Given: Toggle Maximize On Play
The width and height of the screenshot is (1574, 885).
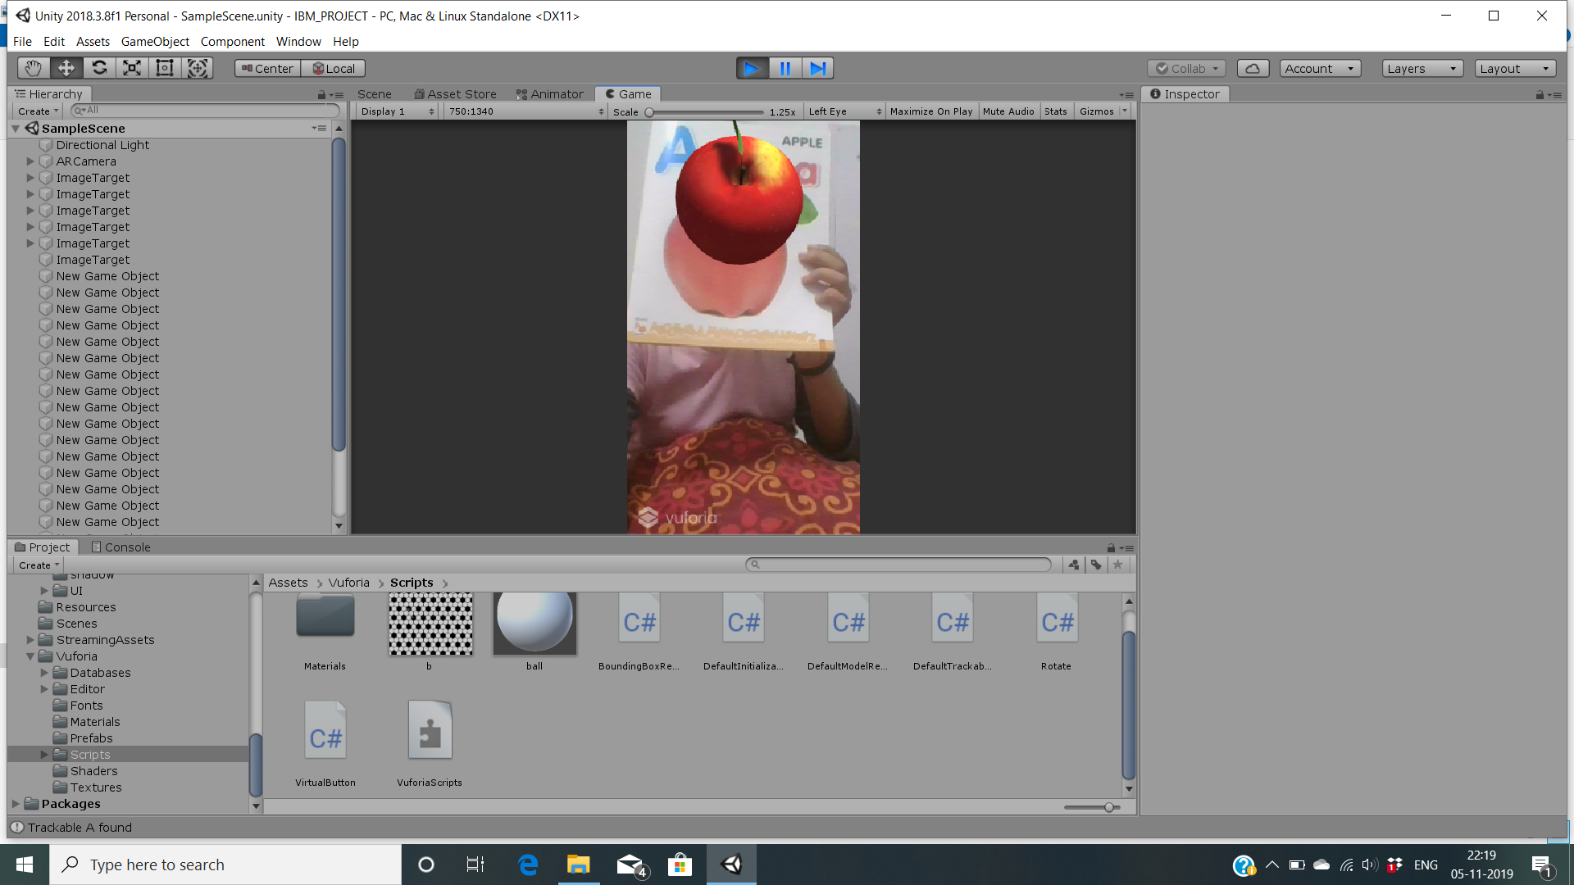Looking at the screenshot, I should coord(931,111).
